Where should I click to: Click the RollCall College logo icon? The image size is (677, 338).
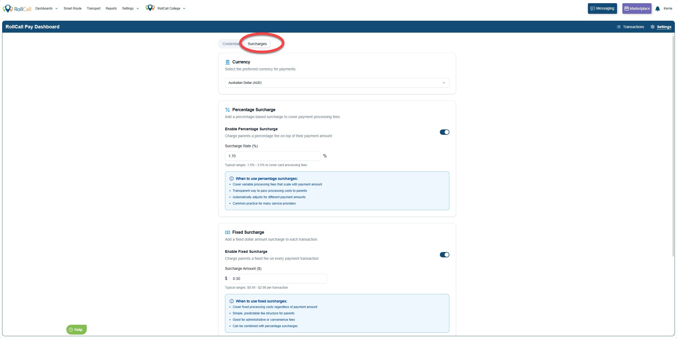[150, 8]
